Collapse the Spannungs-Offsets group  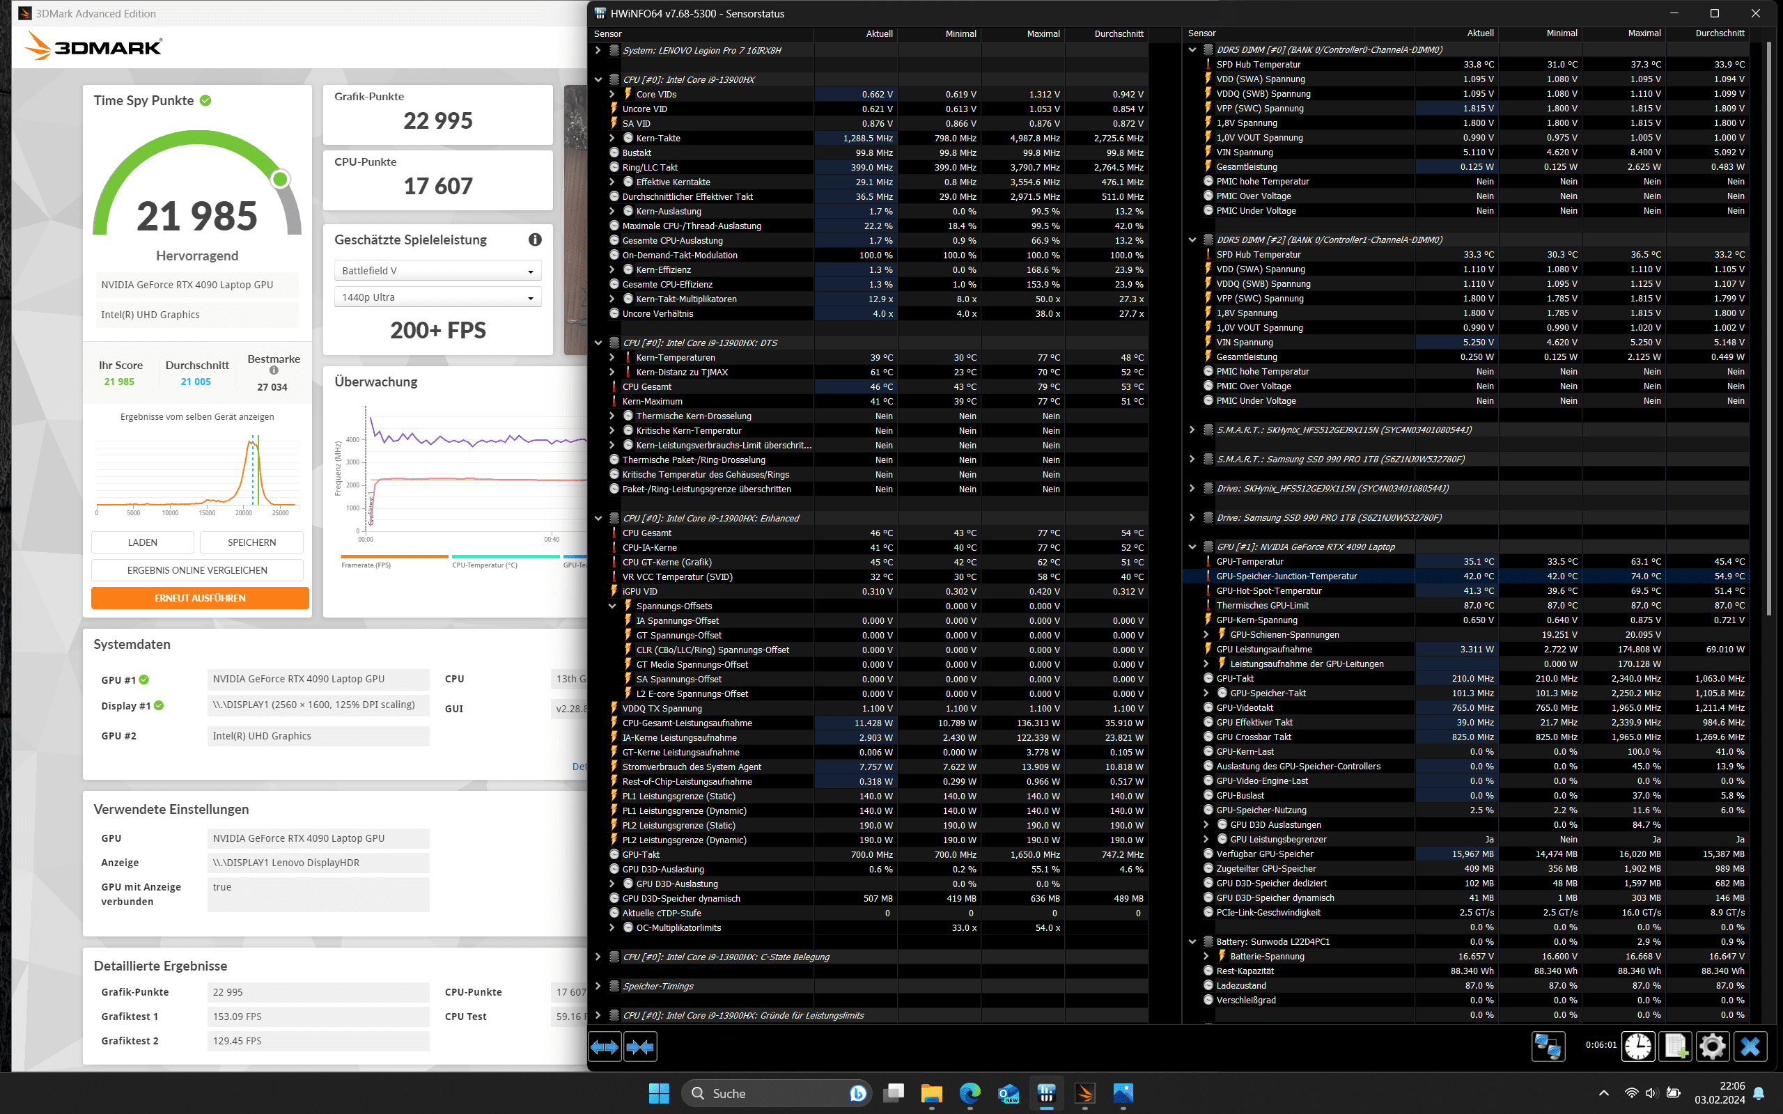tap(612, 606)
